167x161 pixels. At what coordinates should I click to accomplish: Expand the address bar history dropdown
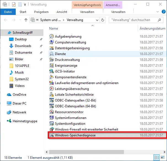coord(97,20)
